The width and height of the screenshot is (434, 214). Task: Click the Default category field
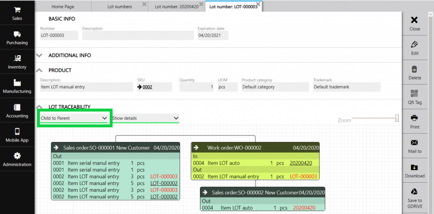(275, 87)
